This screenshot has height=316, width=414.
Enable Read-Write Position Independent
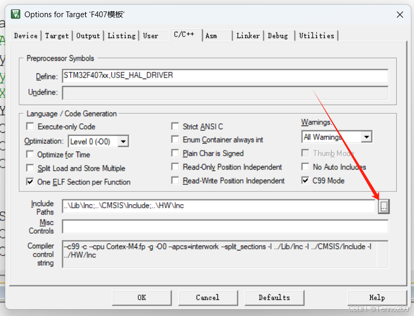pos(175,181)
